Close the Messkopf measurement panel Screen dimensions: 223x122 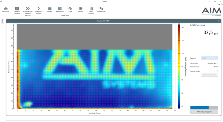(x=219, y=21)
